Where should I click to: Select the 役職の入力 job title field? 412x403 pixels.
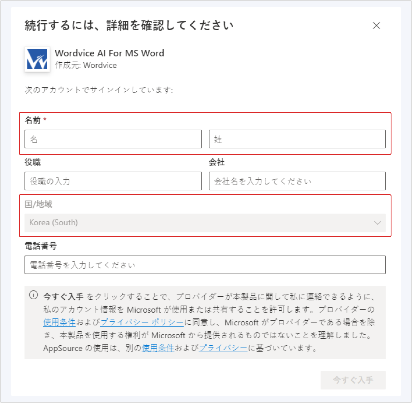tap(113, 181)
